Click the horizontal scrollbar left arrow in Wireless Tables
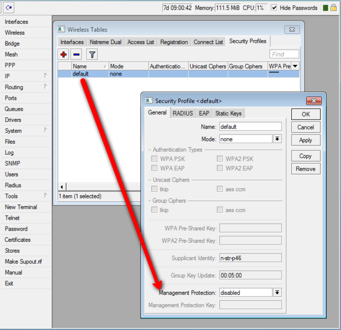The height and width of the screenshot is (330, 341). [62, 187]
